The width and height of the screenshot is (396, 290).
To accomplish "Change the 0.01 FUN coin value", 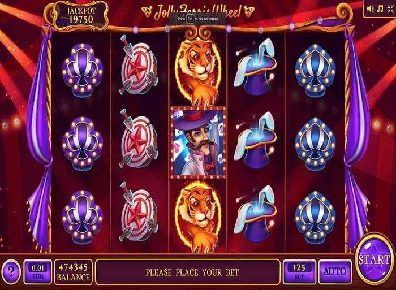I will (38, 272).
